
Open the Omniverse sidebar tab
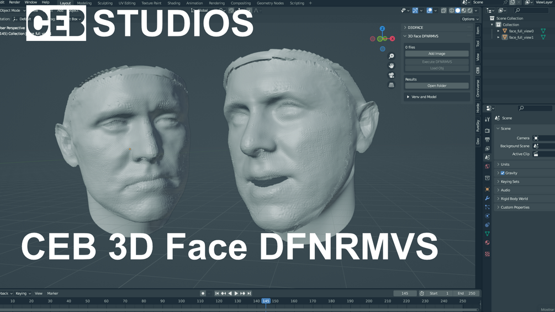478,88
